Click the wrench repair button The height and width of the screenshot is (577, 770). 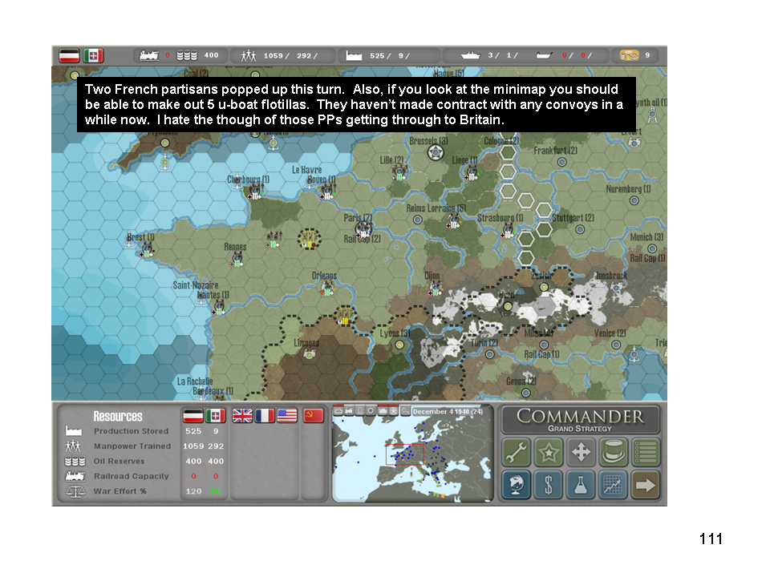pyautogui.click(x=517, y=453)
